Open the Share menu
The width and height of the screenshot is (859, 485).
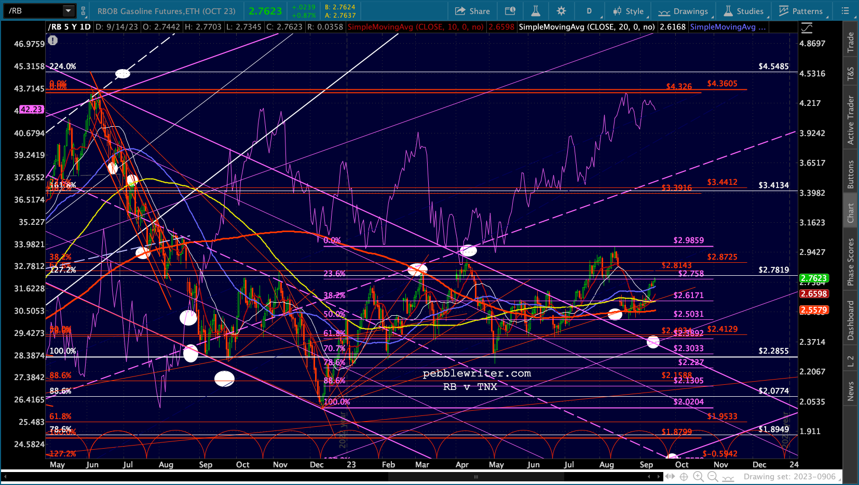click(472, 11)
